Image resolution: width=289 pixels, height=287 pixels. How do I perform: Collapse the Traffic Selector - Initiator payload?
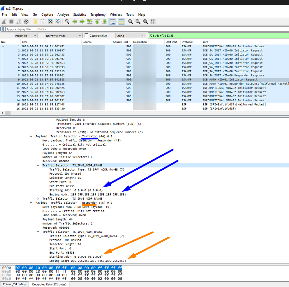pyautogui.click(x=31, y=136)
